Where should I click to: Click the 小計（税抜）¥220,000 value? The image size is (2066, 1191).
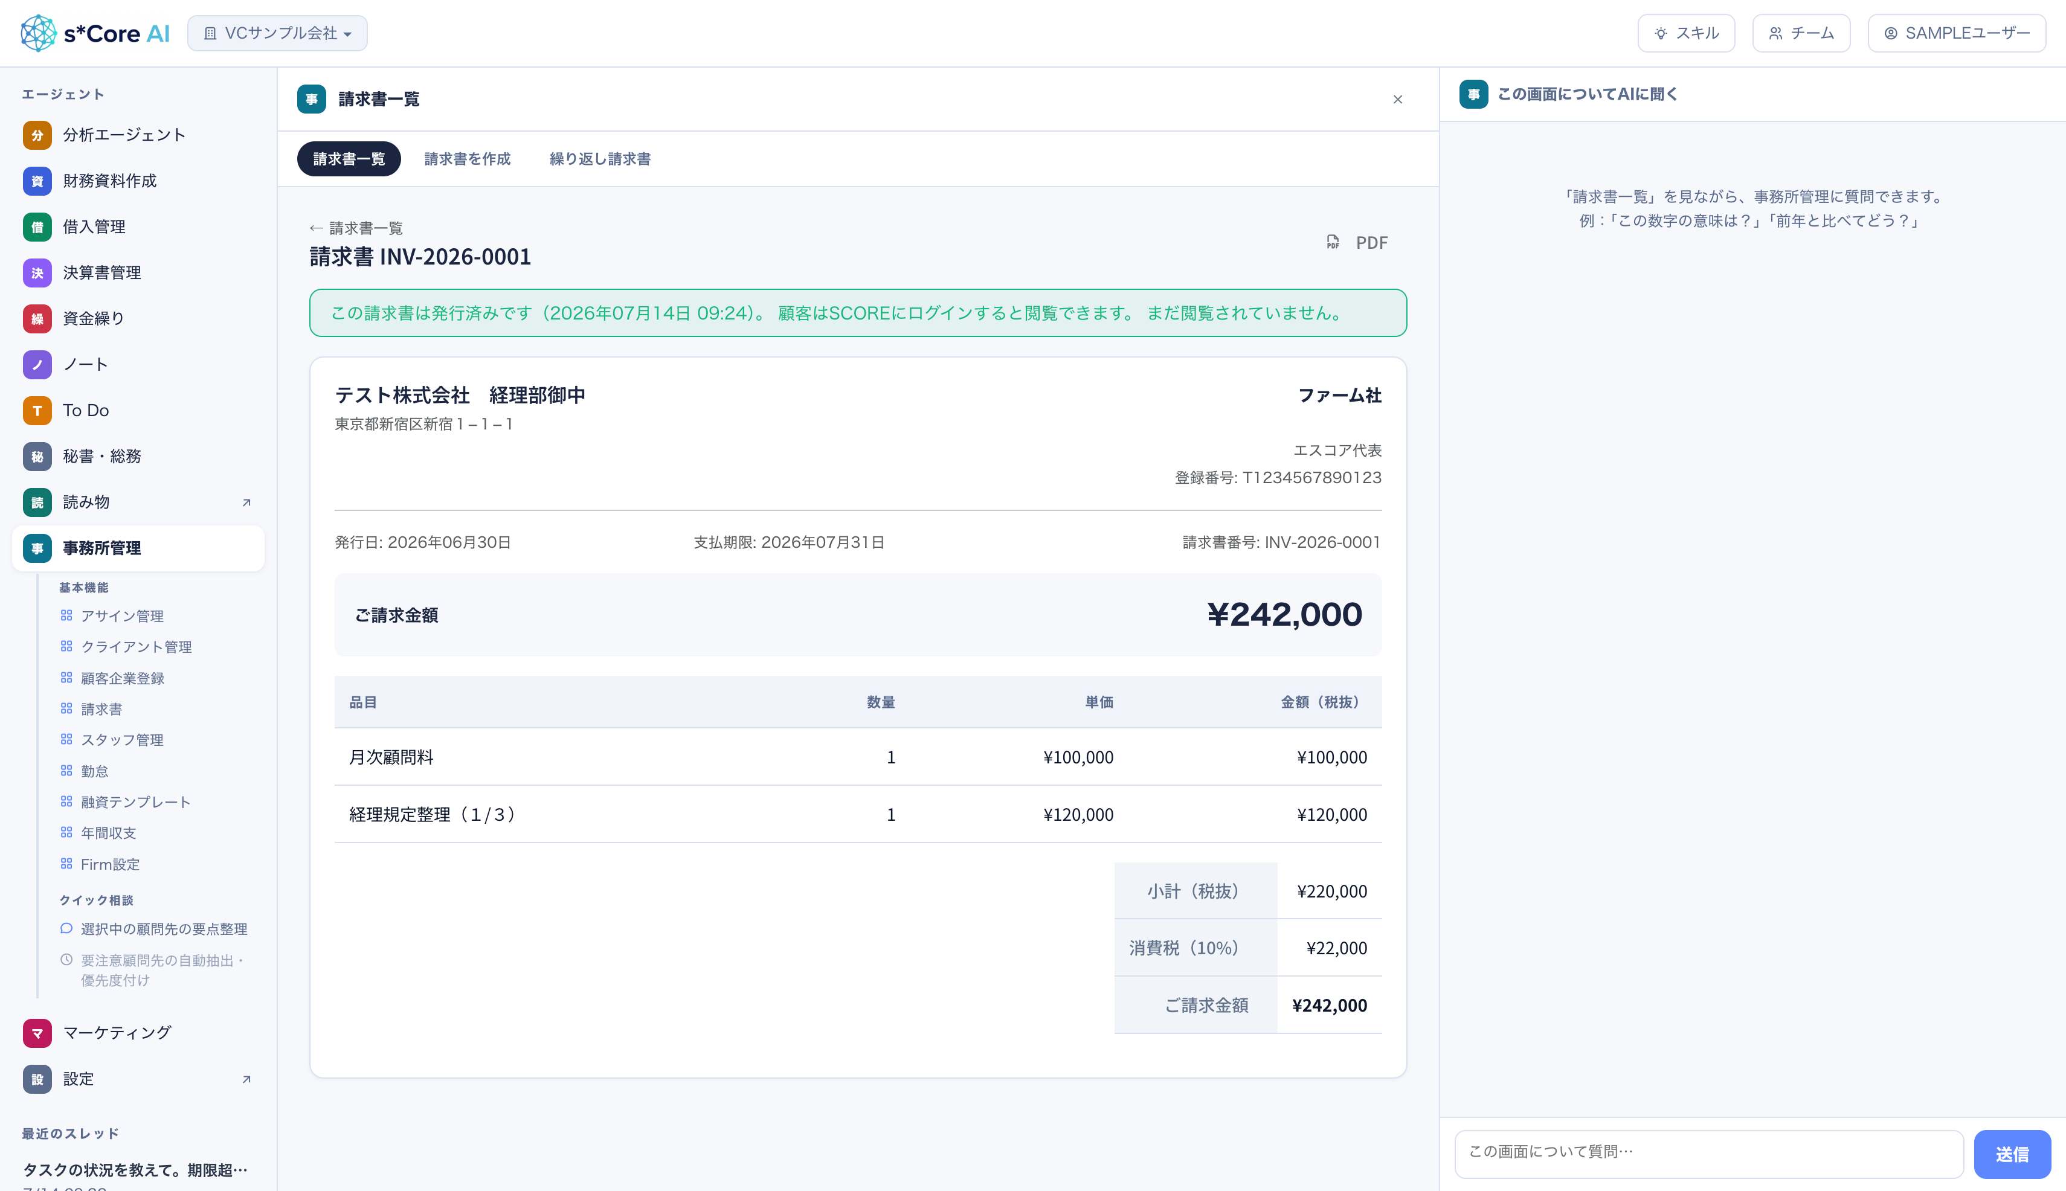click(1332, 891)
